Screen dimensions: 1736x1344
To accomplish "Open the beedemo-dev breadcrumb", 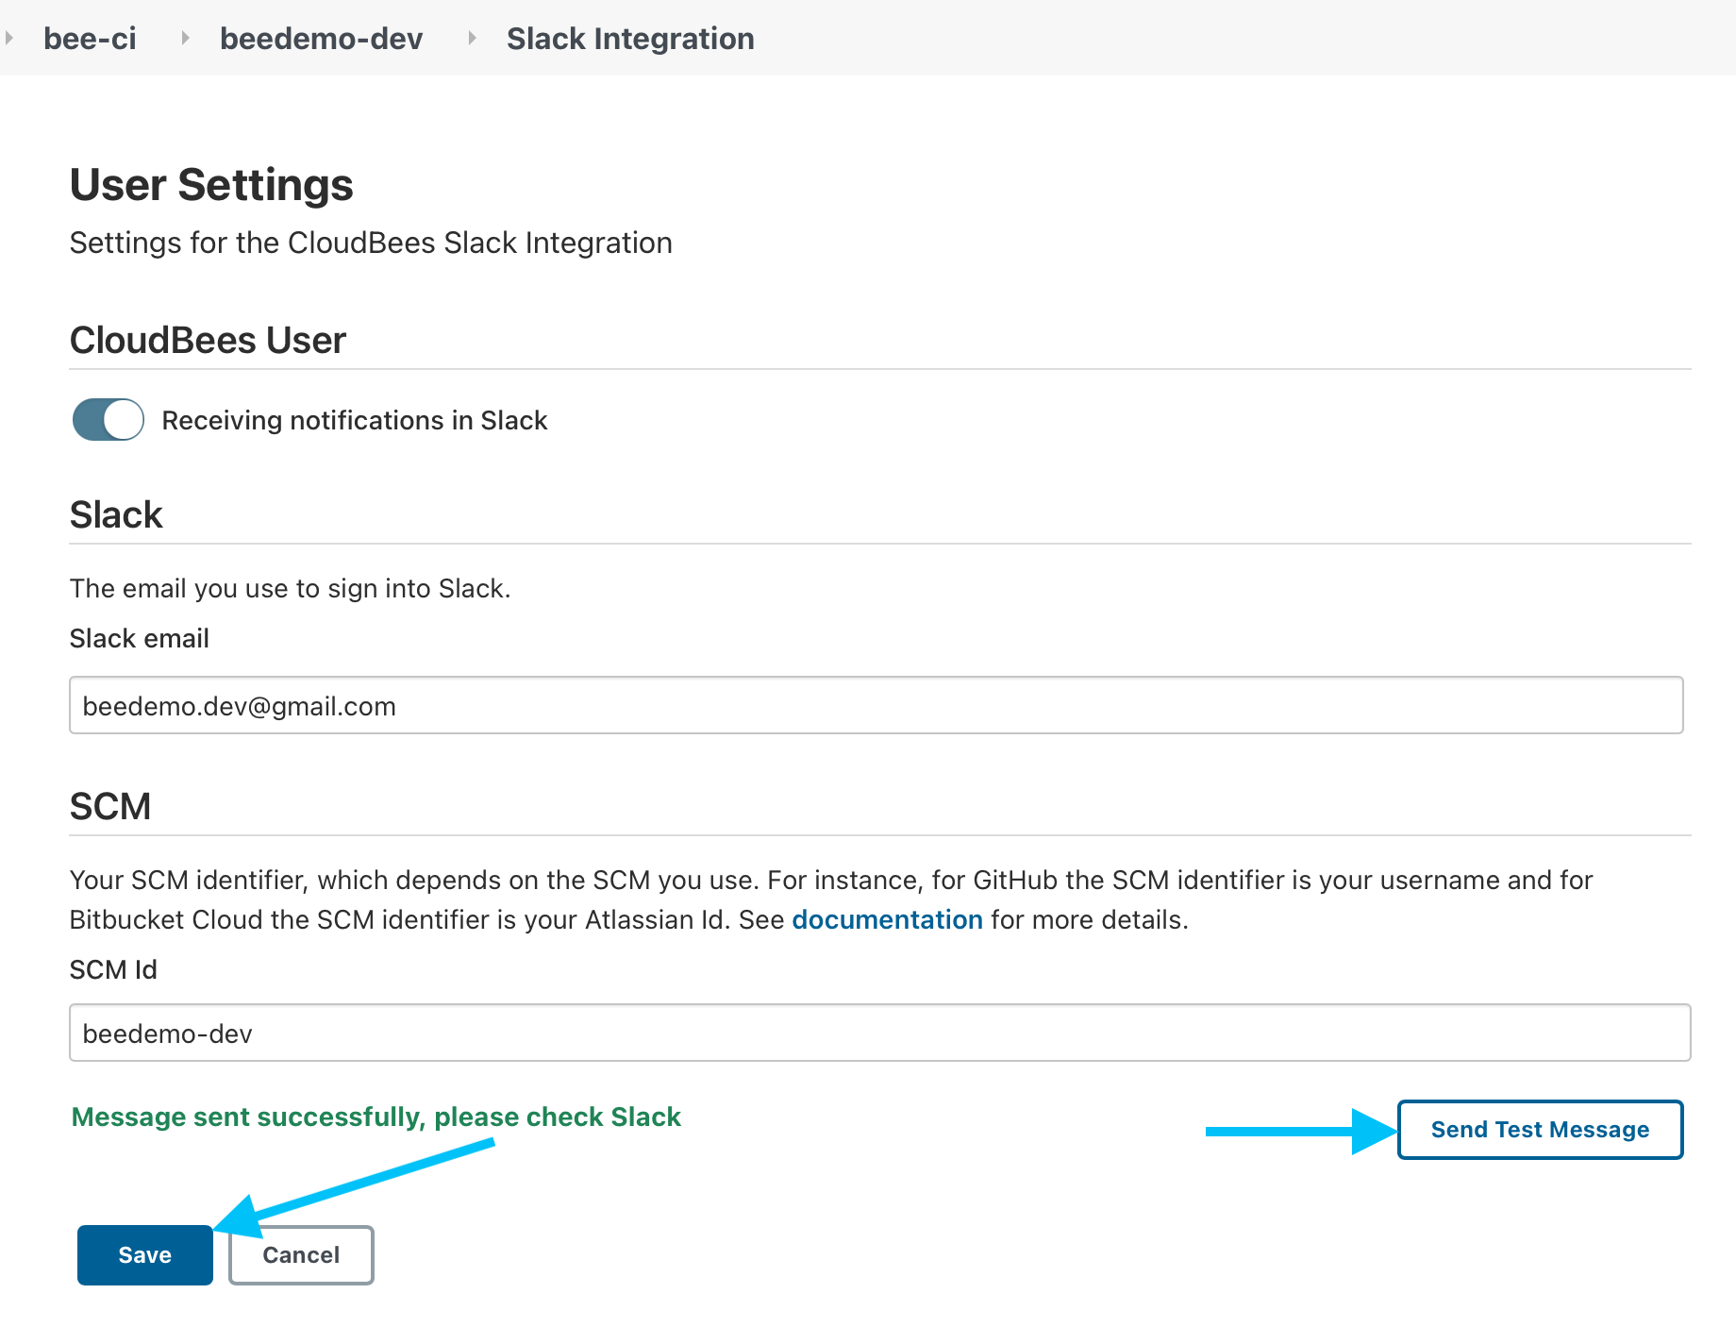I will (x=321, y=38).
